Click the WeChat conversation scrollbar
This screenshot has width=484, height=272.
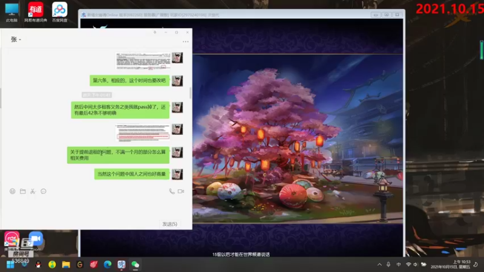[190, 92]
